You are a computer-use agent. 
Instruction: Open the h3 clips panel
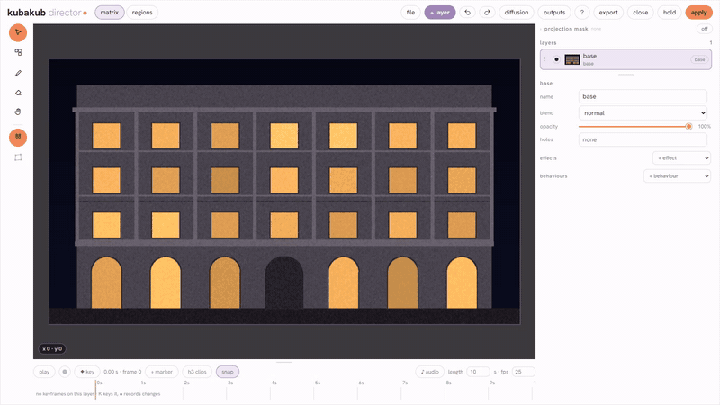coord(197,372)
